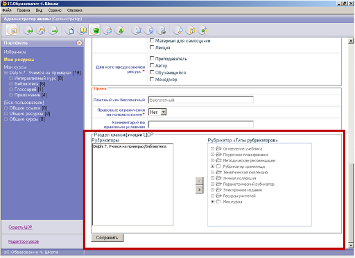Screen dimensions: 355x258
Task: Click the open book toolbar icon
Action: 83,31
